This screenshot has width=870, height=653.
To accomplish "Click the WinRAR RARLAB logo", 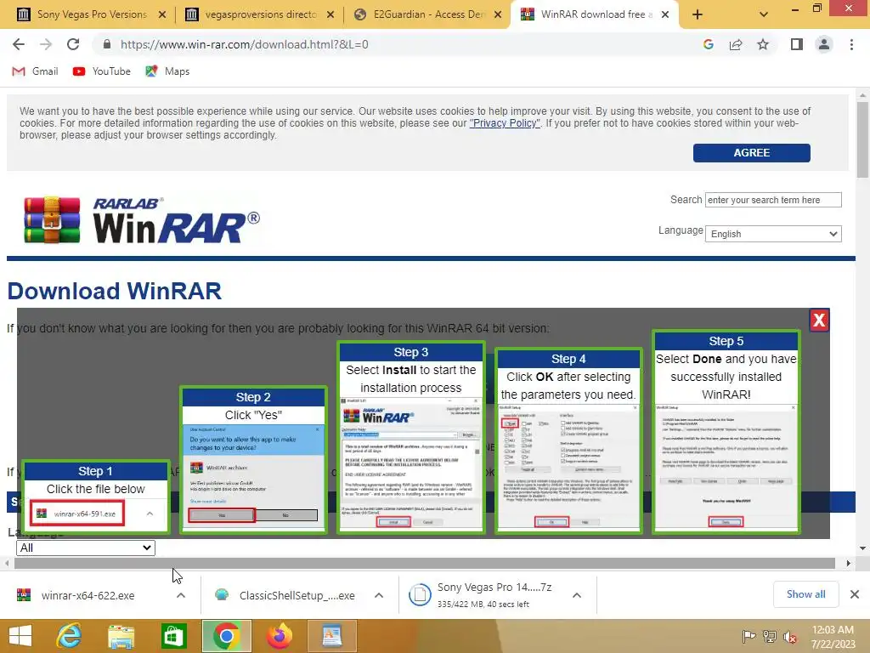I will pos(142,220).
